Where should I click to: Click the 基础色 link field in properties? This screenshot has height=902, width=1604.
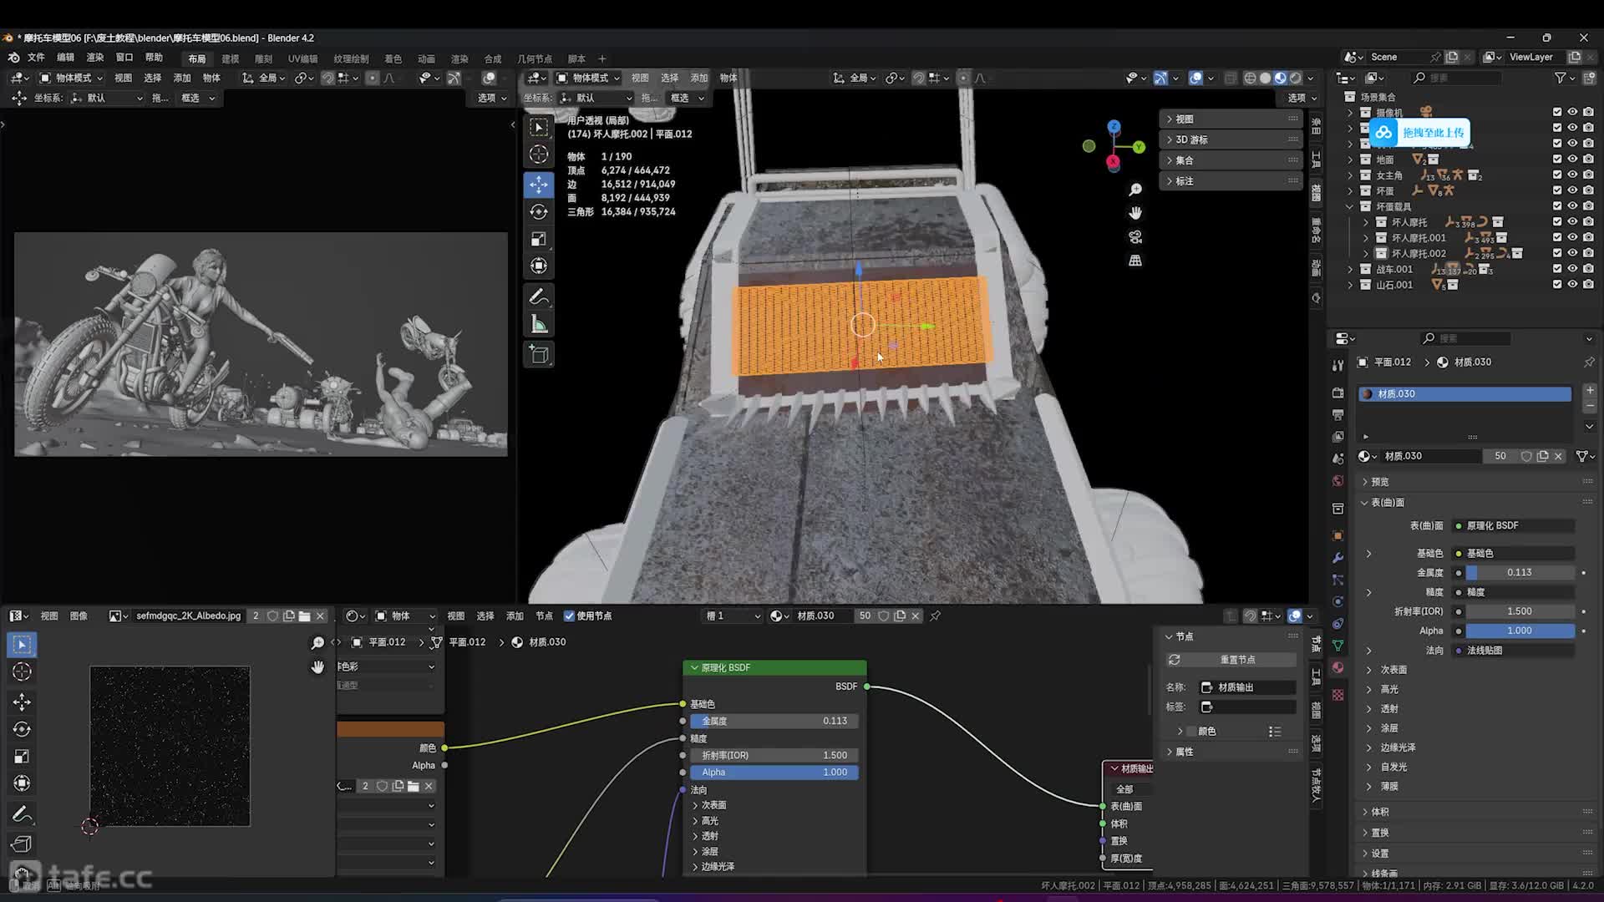1514,553
